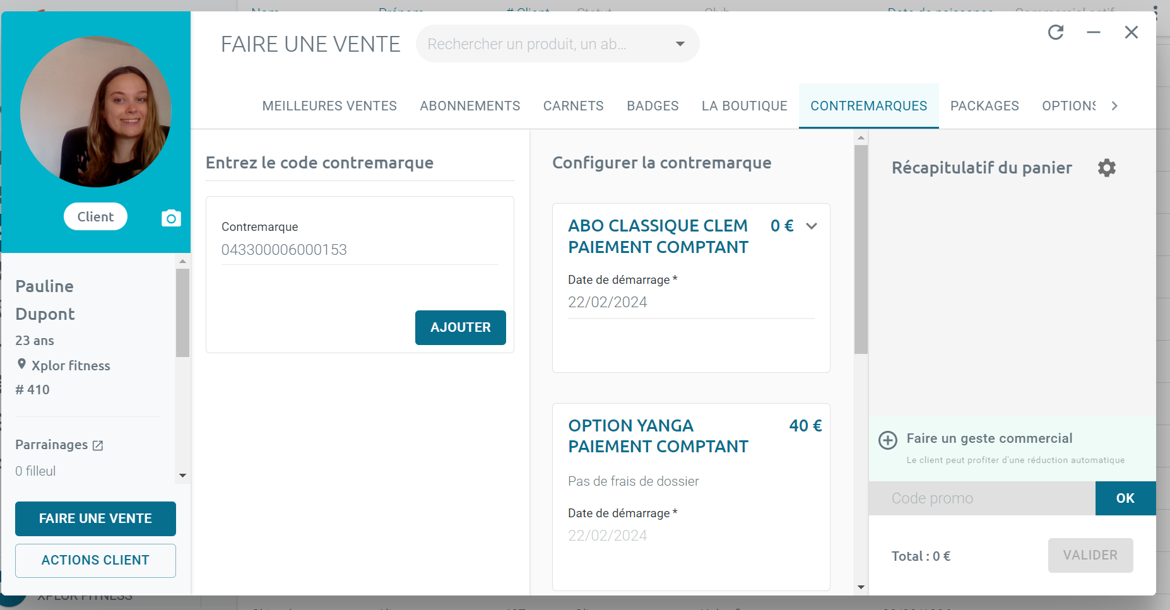Select the LA BOUTIQUE tab
The width and height of the screenshot is (1170, 610).
pyautogui.click(x=745, y=105)
